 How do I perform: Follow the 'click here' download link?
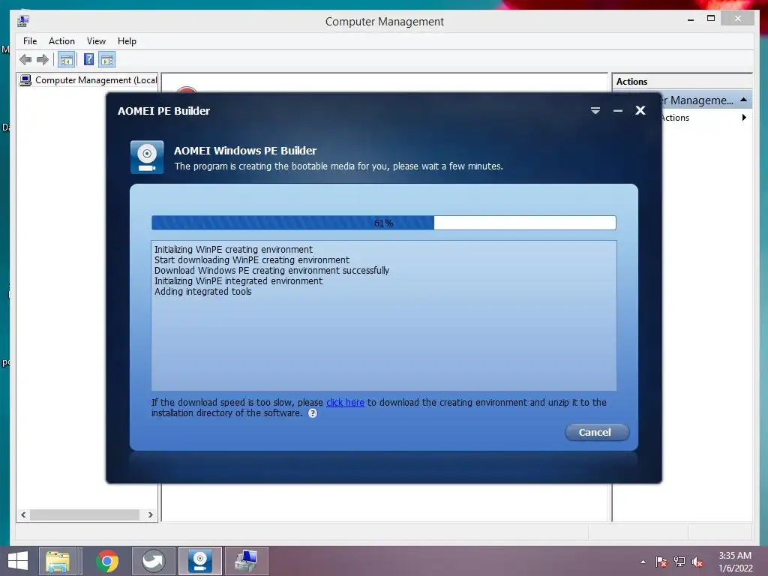tap(345, 403)
